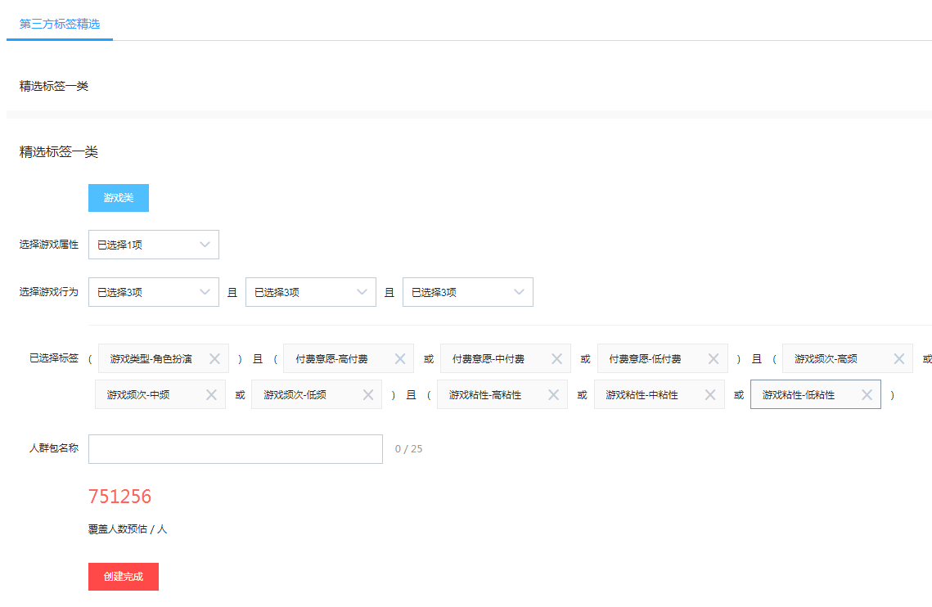Expand the first 选择游戏行为 dropdown

tap(153, 292)
